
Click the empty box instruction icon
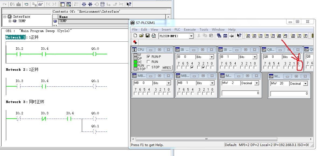103,4
